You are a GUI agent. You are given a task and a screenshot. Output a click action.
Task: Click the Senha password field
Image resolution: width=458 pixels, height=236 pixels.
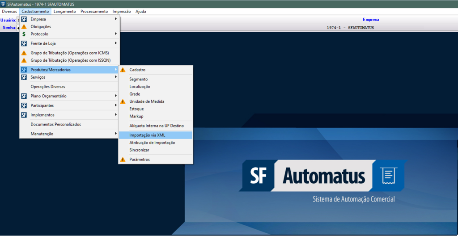[x=18, y=28]
